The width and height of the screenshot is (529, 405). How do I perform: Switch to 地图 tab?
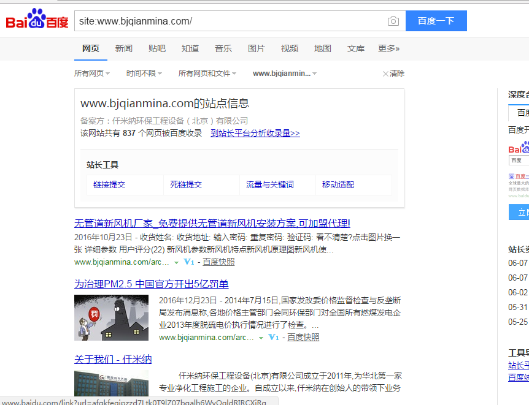pyautogui.click(x=323, y=48)
